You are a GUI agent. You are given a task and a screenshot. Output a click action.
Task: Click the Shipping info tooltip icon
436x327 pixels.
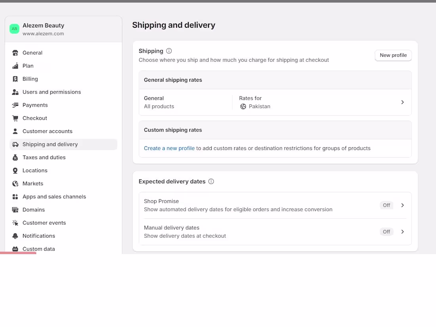click(169, 51)
